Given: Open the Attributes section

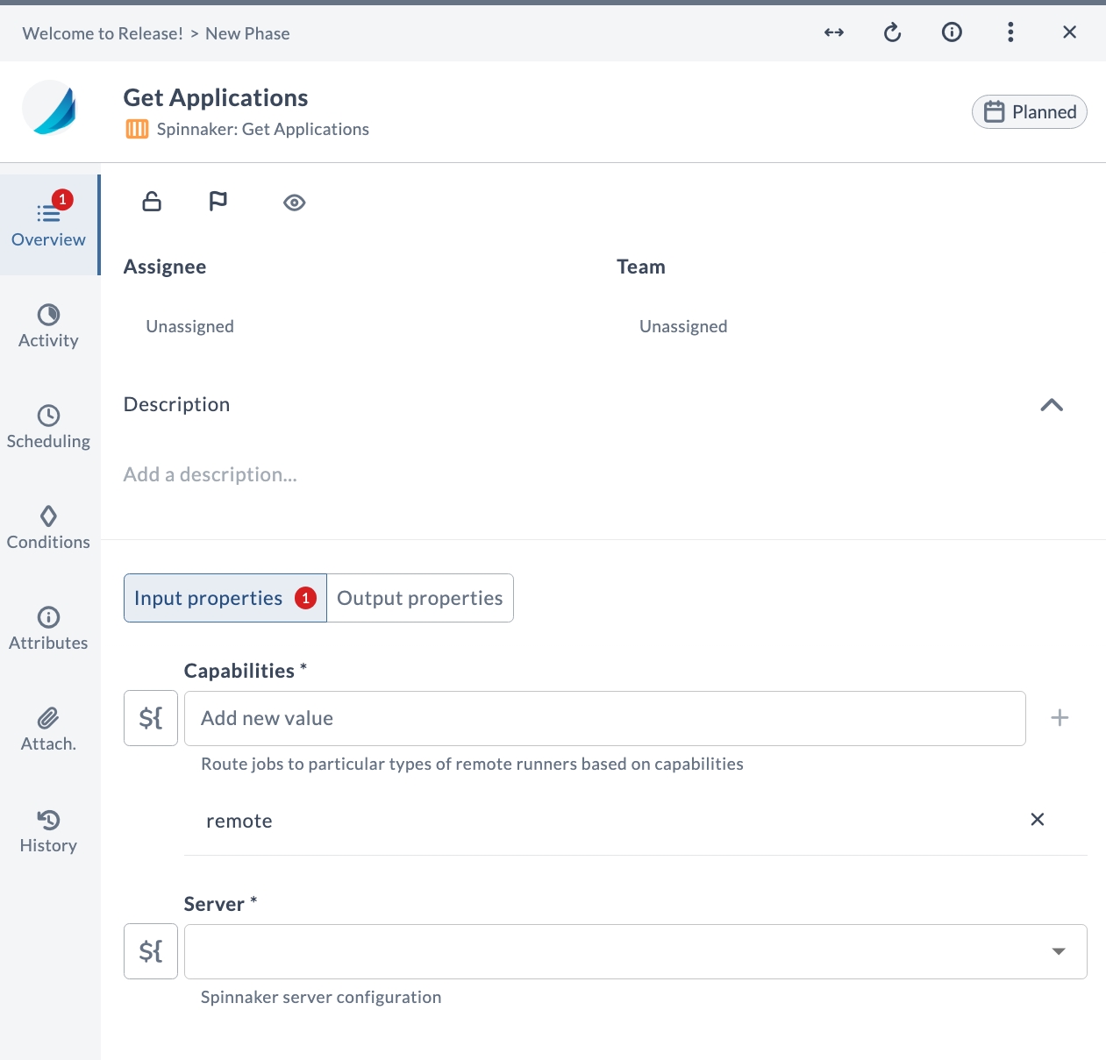Looking at the screenshot, I should tap(49, 629).
